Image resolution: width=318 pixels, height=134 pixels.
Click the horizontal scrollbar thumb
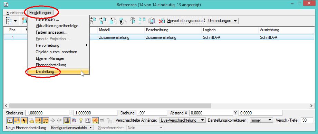click(110, 105)
